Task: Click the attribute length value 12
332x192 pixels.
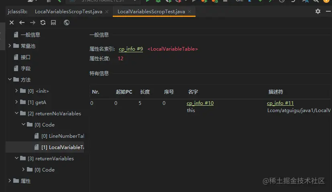Action: coord(120,59)
